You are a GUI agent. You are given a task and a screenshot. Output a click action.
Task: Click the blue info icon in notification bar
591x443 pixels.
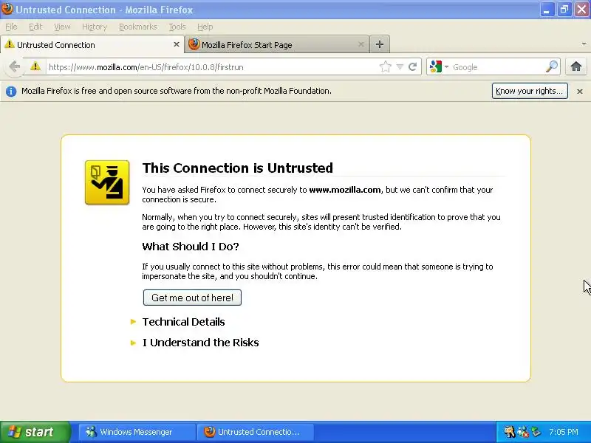tap(11, 91)
